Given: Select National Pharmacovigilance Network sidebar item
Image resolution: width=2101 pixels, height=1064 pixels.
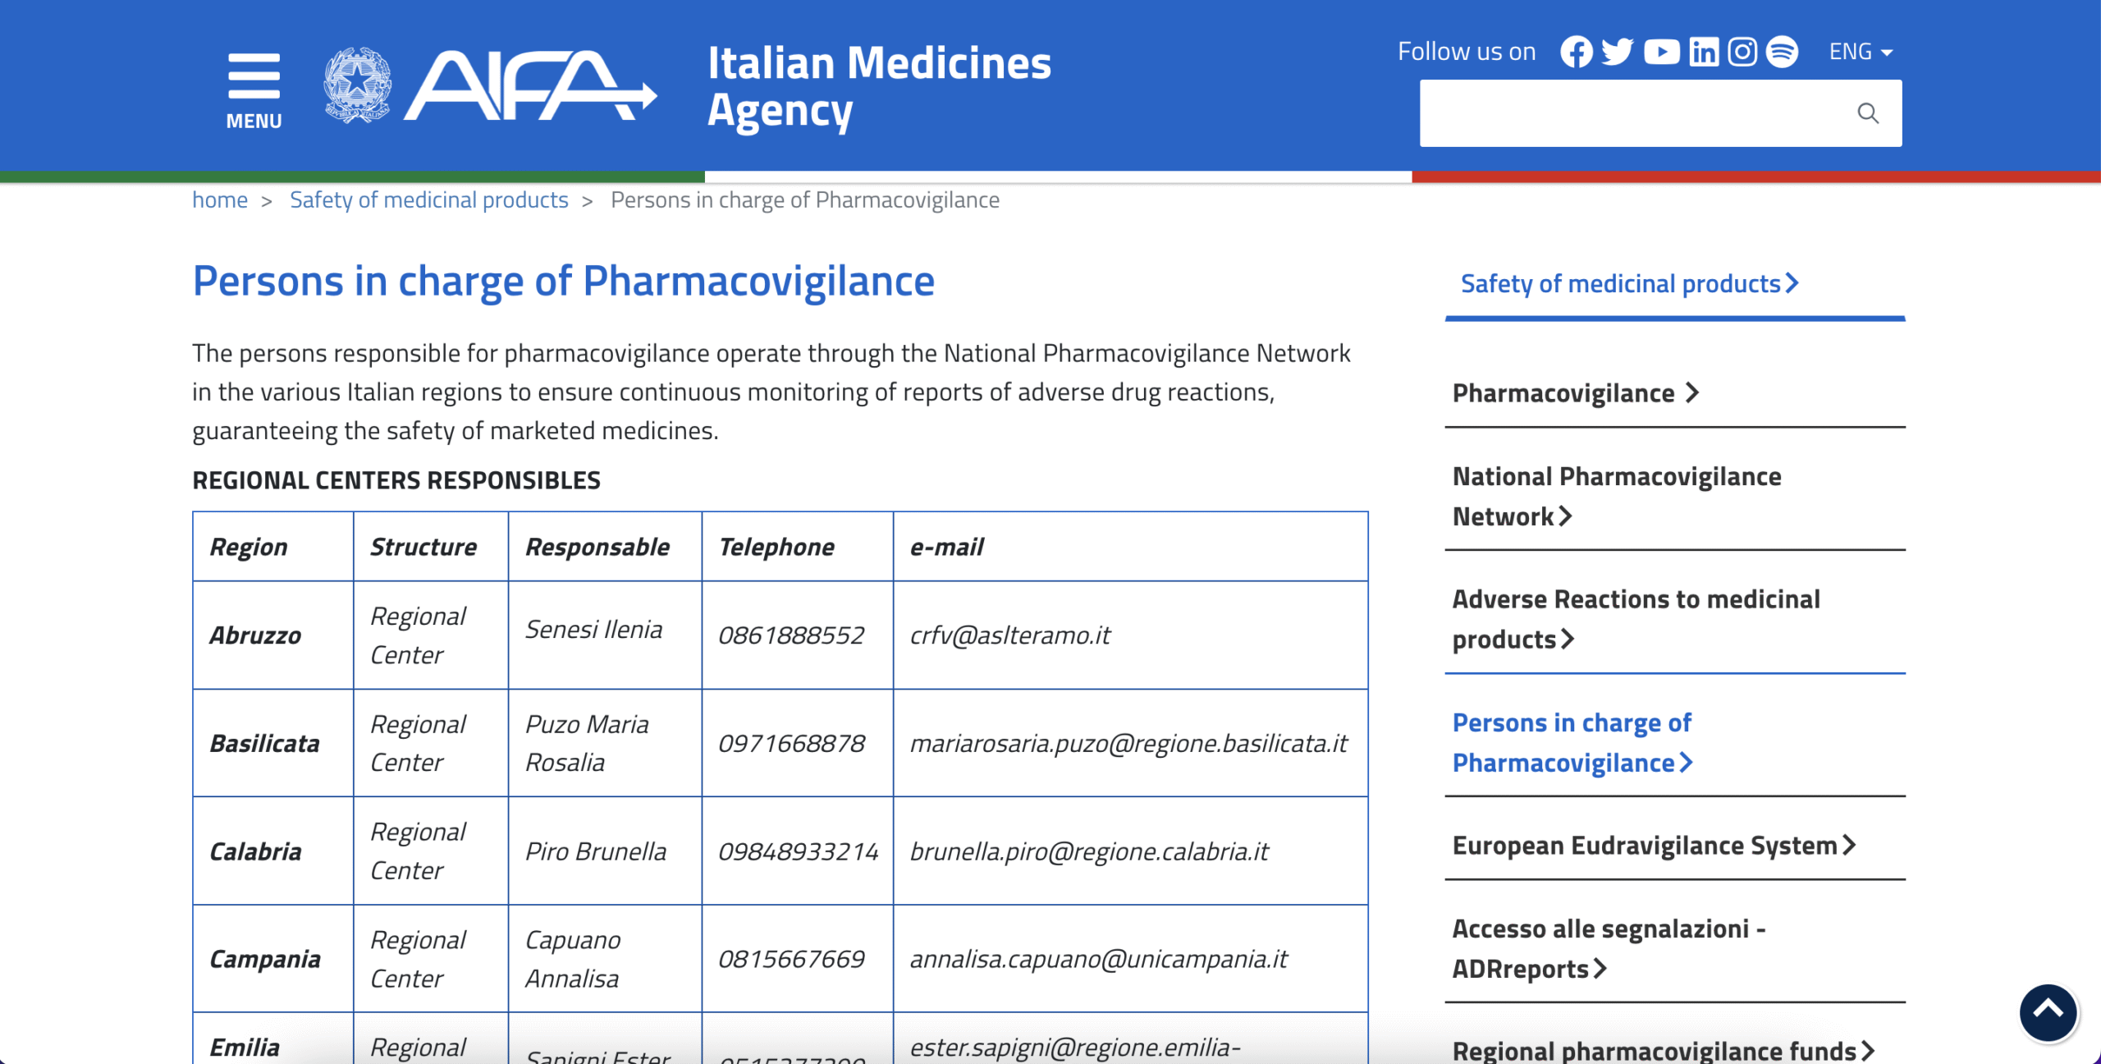Looking at the screenshot, I should [x=1617, y=497].
